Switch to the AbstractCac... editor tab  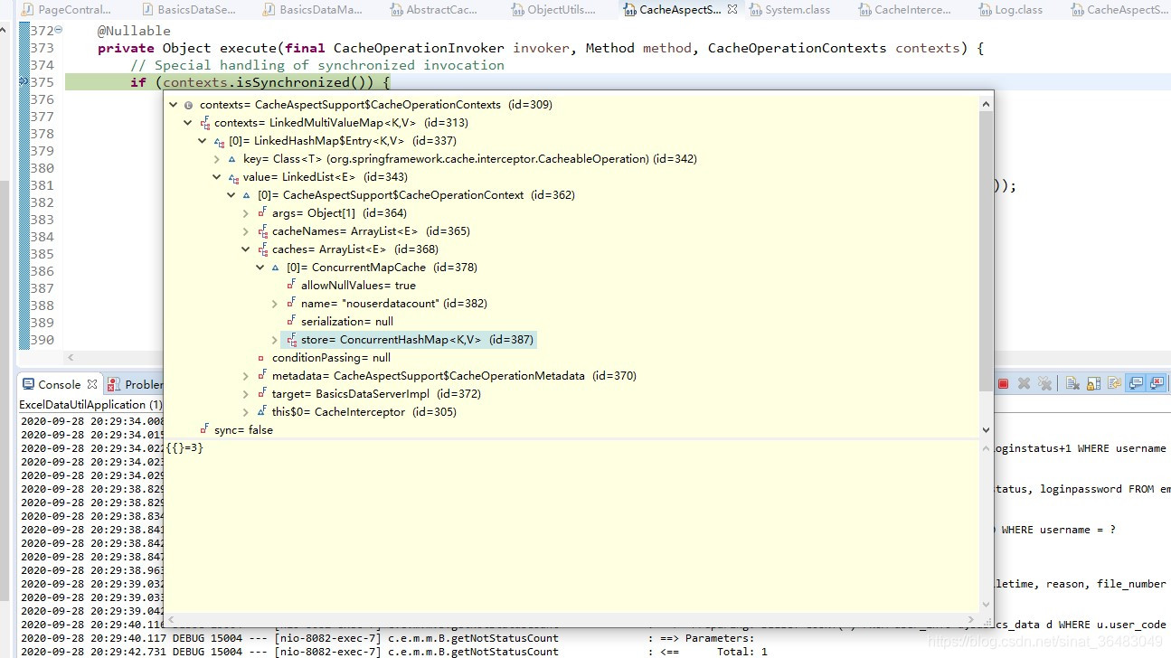point(433,10)
